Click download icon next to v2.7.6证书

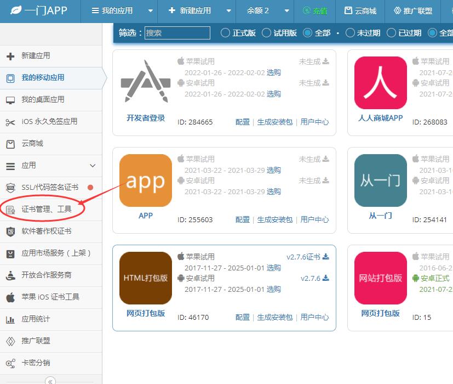pyautogui.click(x=325, y=257)
